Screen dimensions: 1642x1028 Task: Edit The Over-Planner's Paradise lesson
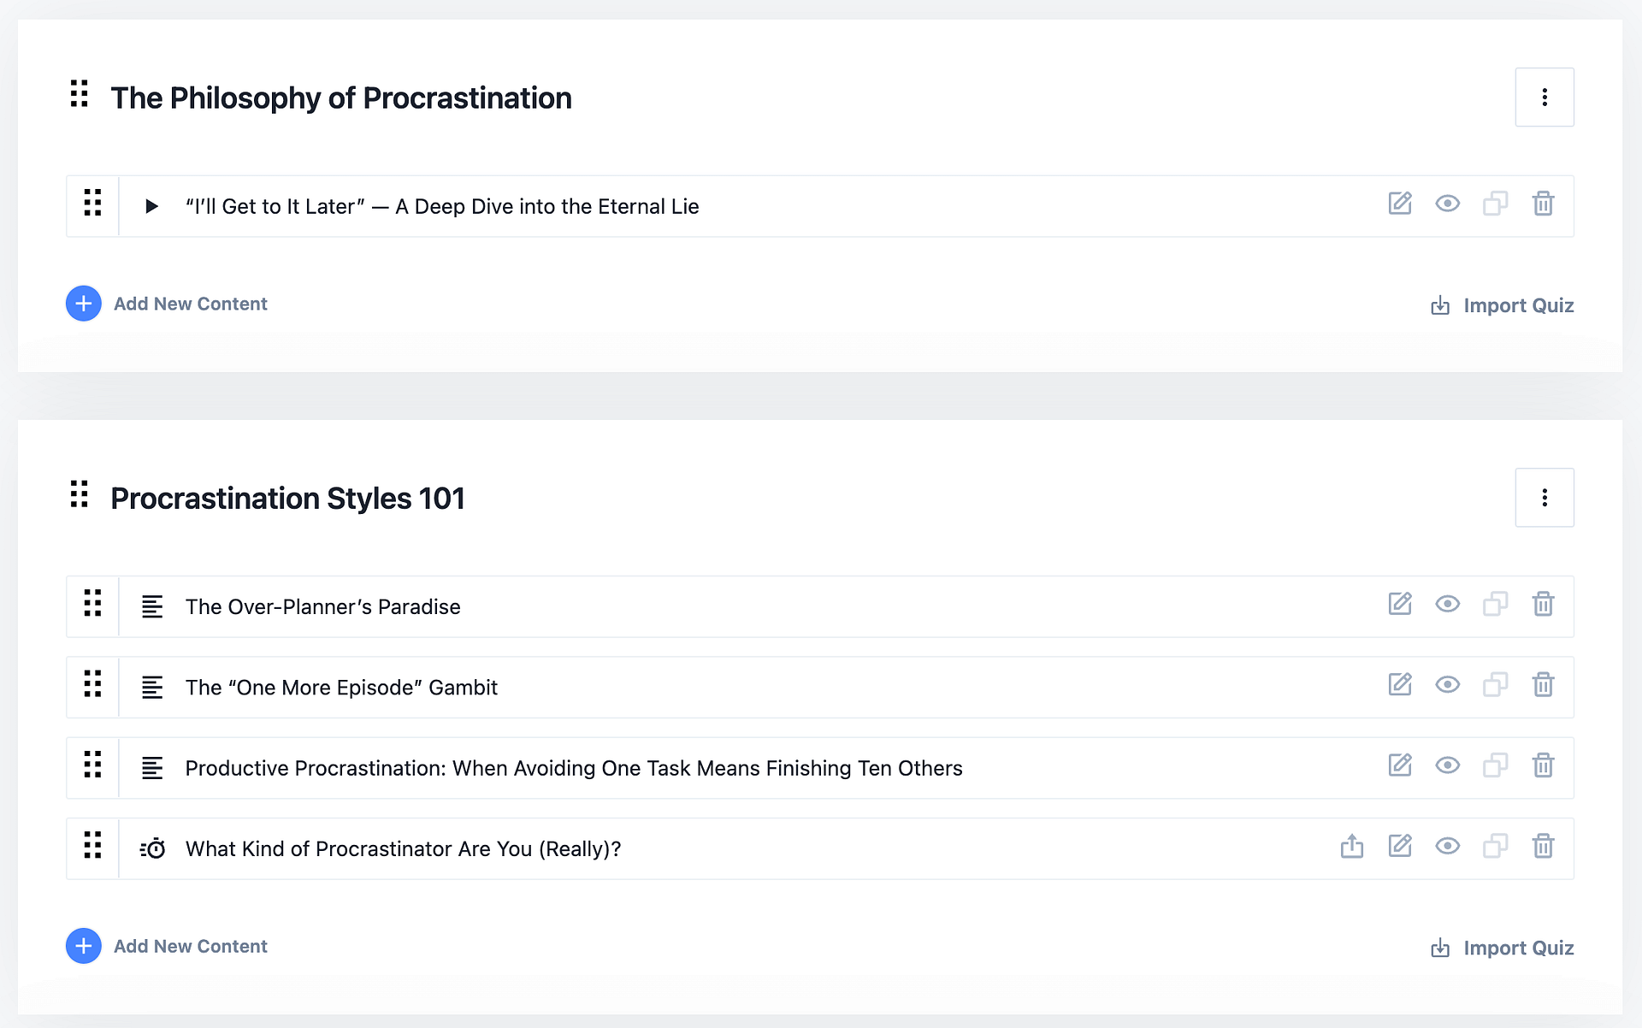click(1399, 604)
